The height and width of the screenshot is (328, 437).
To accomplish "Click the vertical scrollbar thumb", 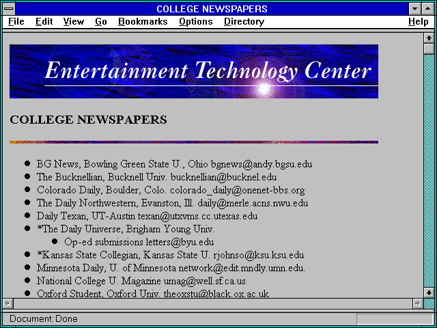I will 429,49.
